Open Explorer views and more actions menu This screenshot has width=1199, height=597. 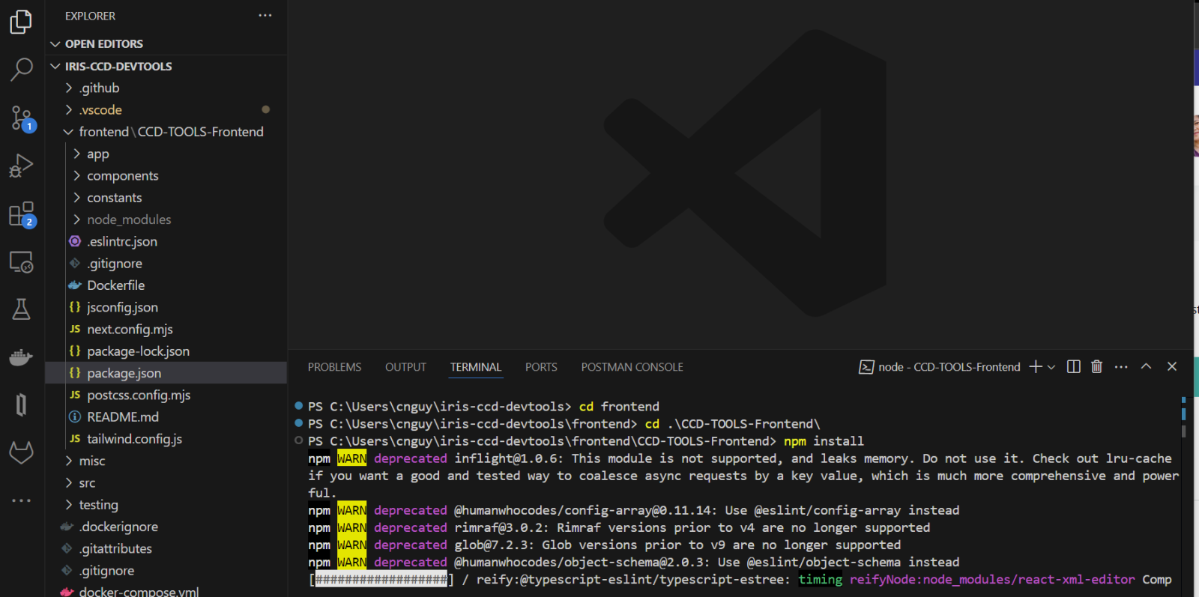265,16
